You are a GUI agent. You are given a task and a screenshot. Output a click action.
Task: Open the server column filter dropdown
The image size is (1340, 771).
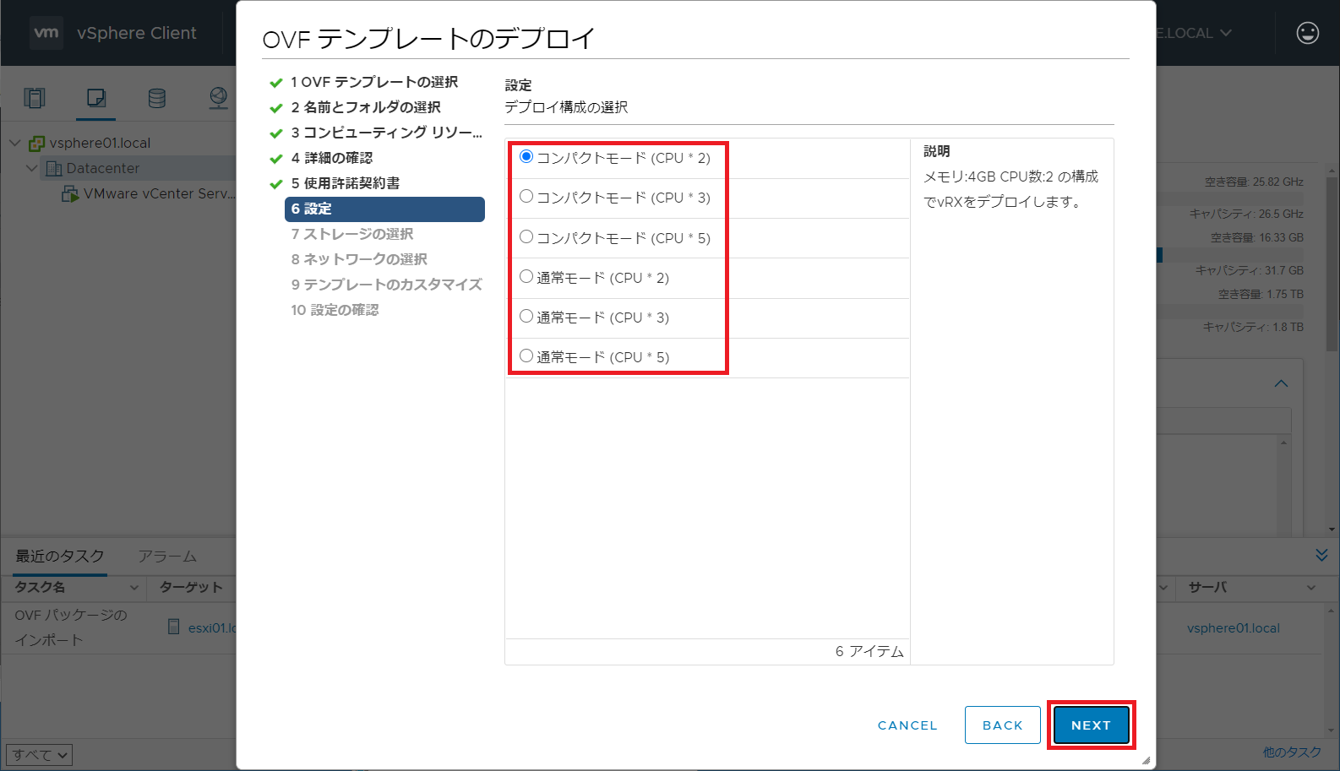(1311, 587)
